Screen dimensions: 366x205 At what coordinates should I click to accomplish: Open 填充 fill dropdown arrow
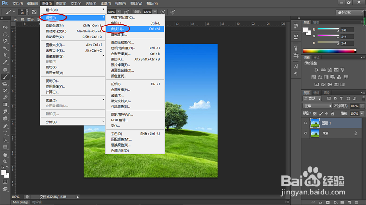(x=362, y=113)
